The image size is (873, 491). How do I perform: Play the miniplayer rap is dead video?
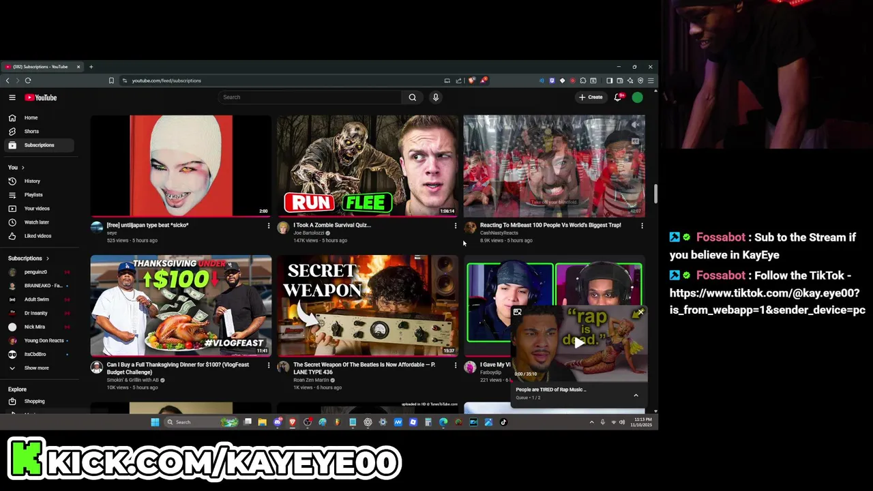pos(578,343)
